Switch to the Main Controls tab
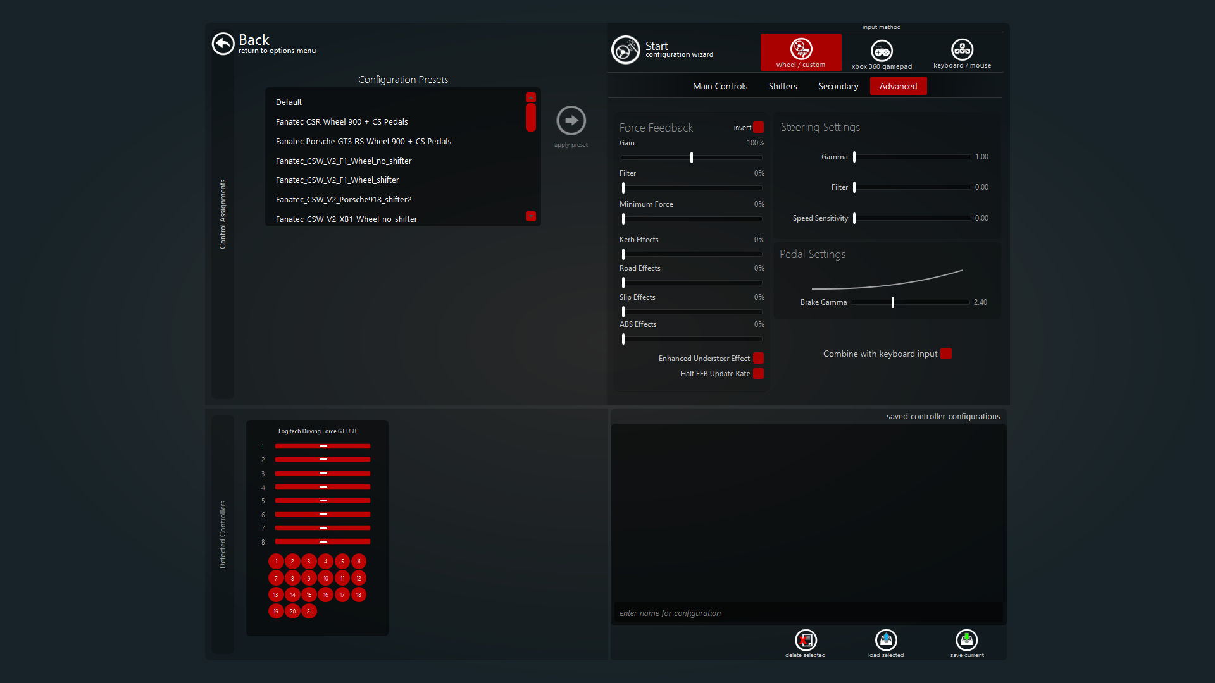Screen dimensions: 1215x683 tap(720, 86)
